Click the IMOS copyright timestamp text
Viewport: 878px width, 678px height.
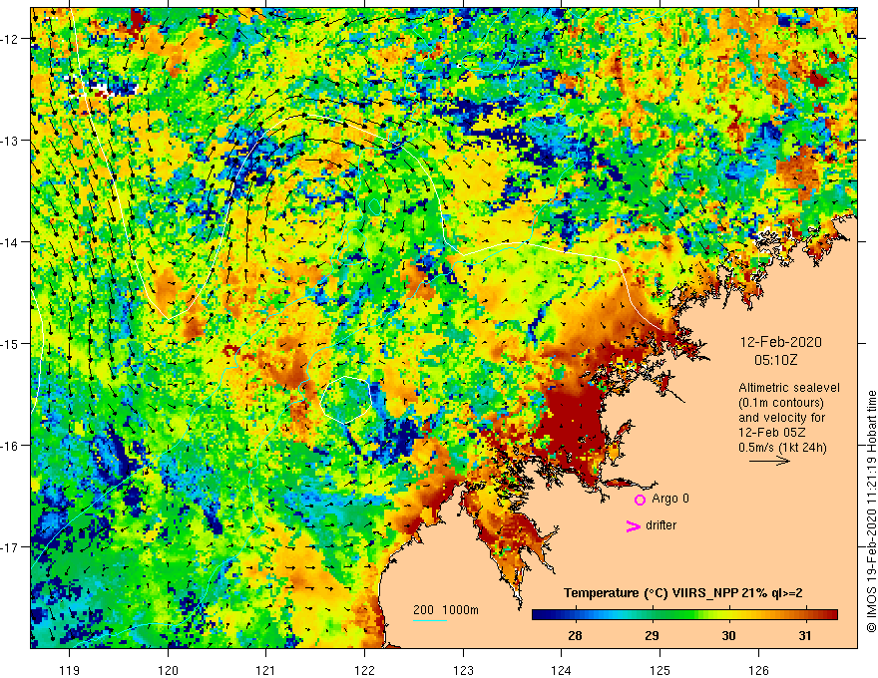(x=871, y=511)
